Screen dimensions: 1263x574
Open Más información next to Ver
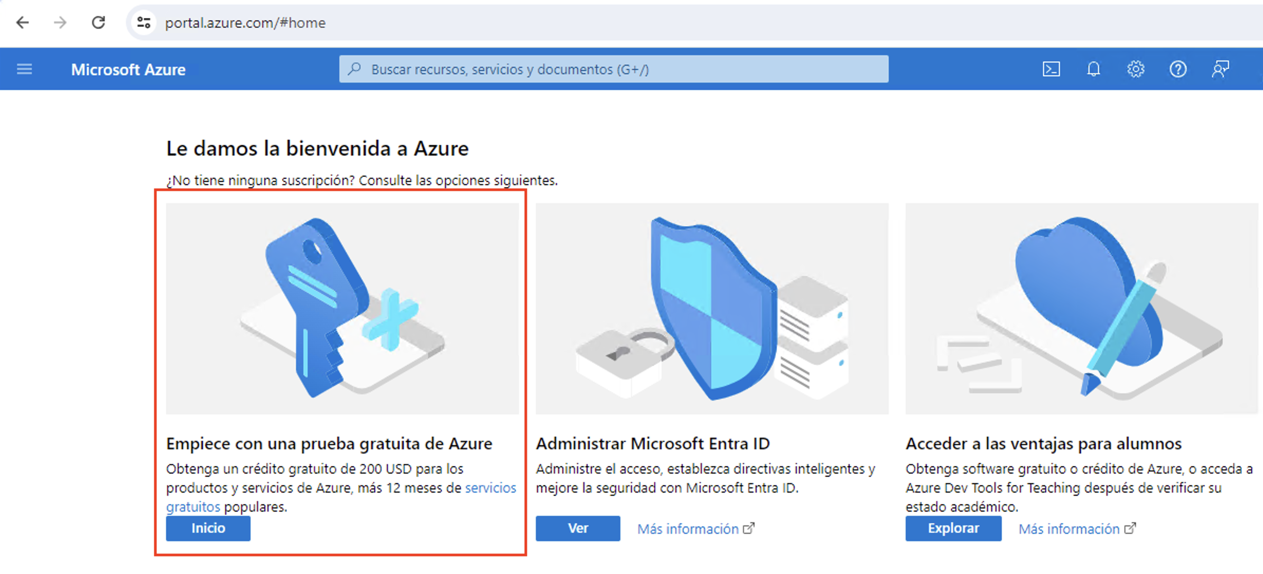[688, 529]
